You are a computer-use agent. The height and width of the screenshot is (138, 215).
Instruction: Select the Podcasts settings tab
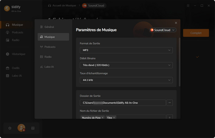pyautogui.click(x=53, y=47)
